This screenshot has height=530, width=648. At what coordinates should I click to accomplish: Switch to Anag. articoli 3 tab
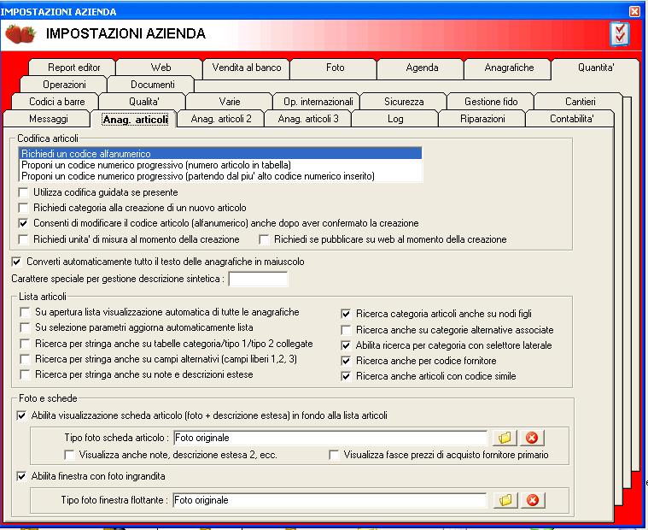point(308,119)
